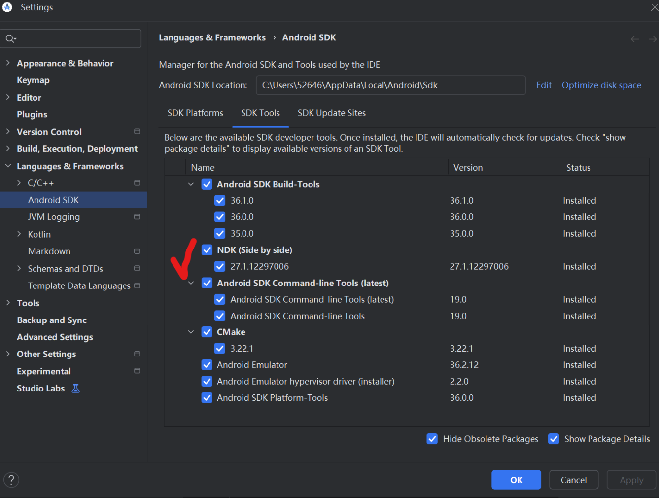Uncheck Build-Tools 36.1.0 checkbox
659x498 pixels.
(220, 201)
